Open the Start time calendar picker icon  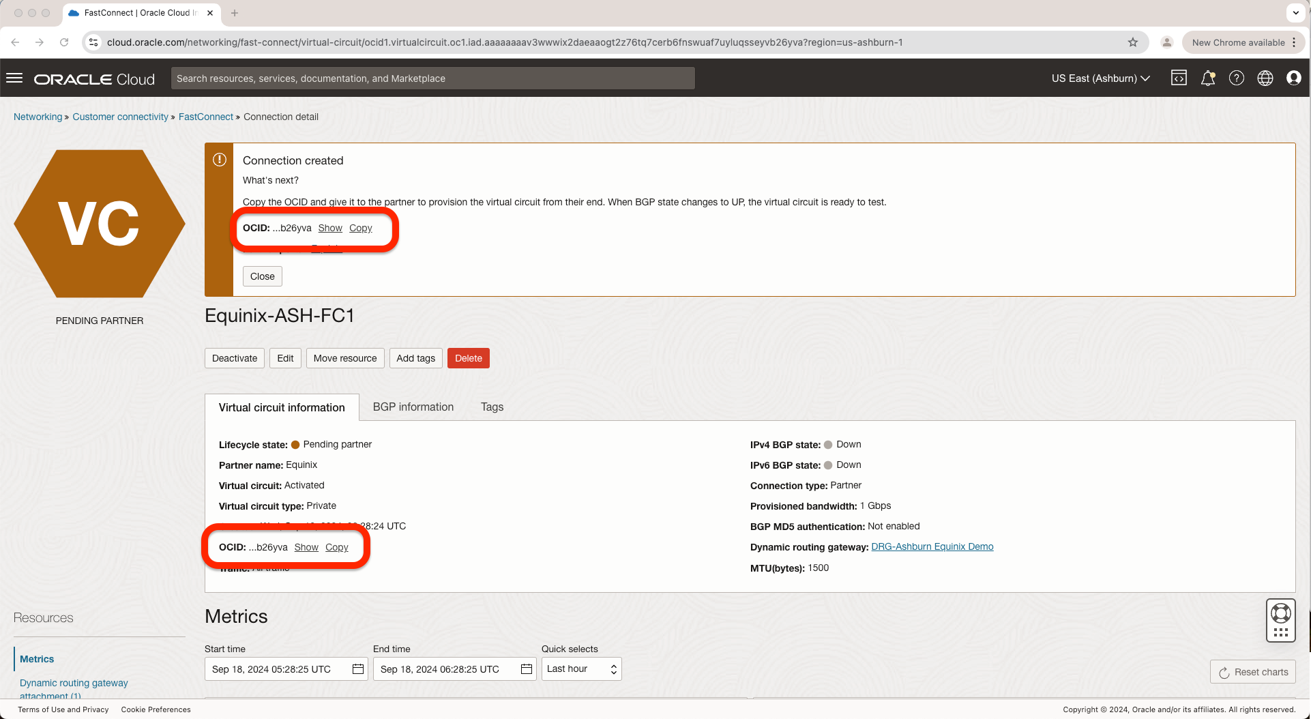tap(358, 669)
